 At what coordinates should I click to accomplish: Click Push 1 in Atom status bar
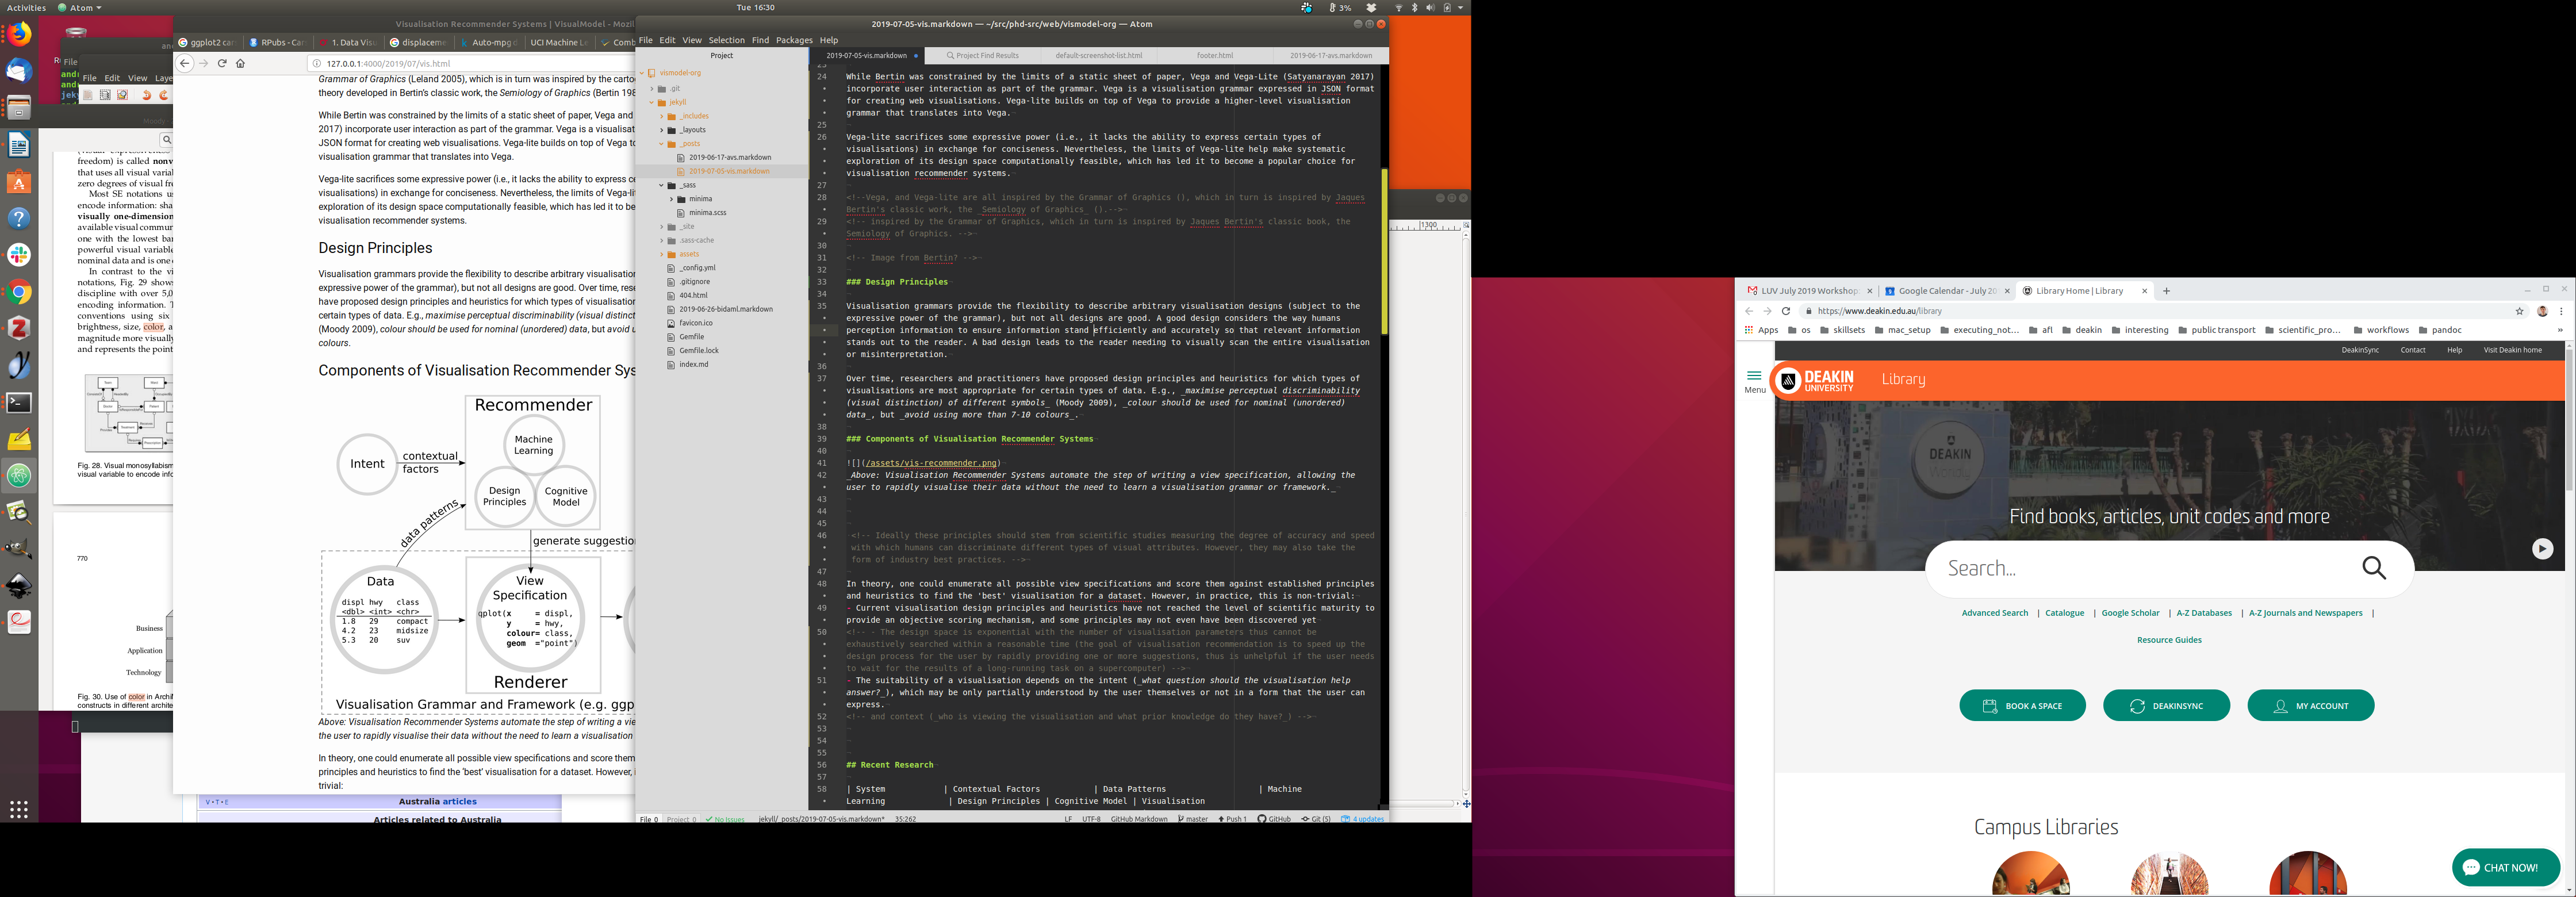click(x=1233, y=819)
